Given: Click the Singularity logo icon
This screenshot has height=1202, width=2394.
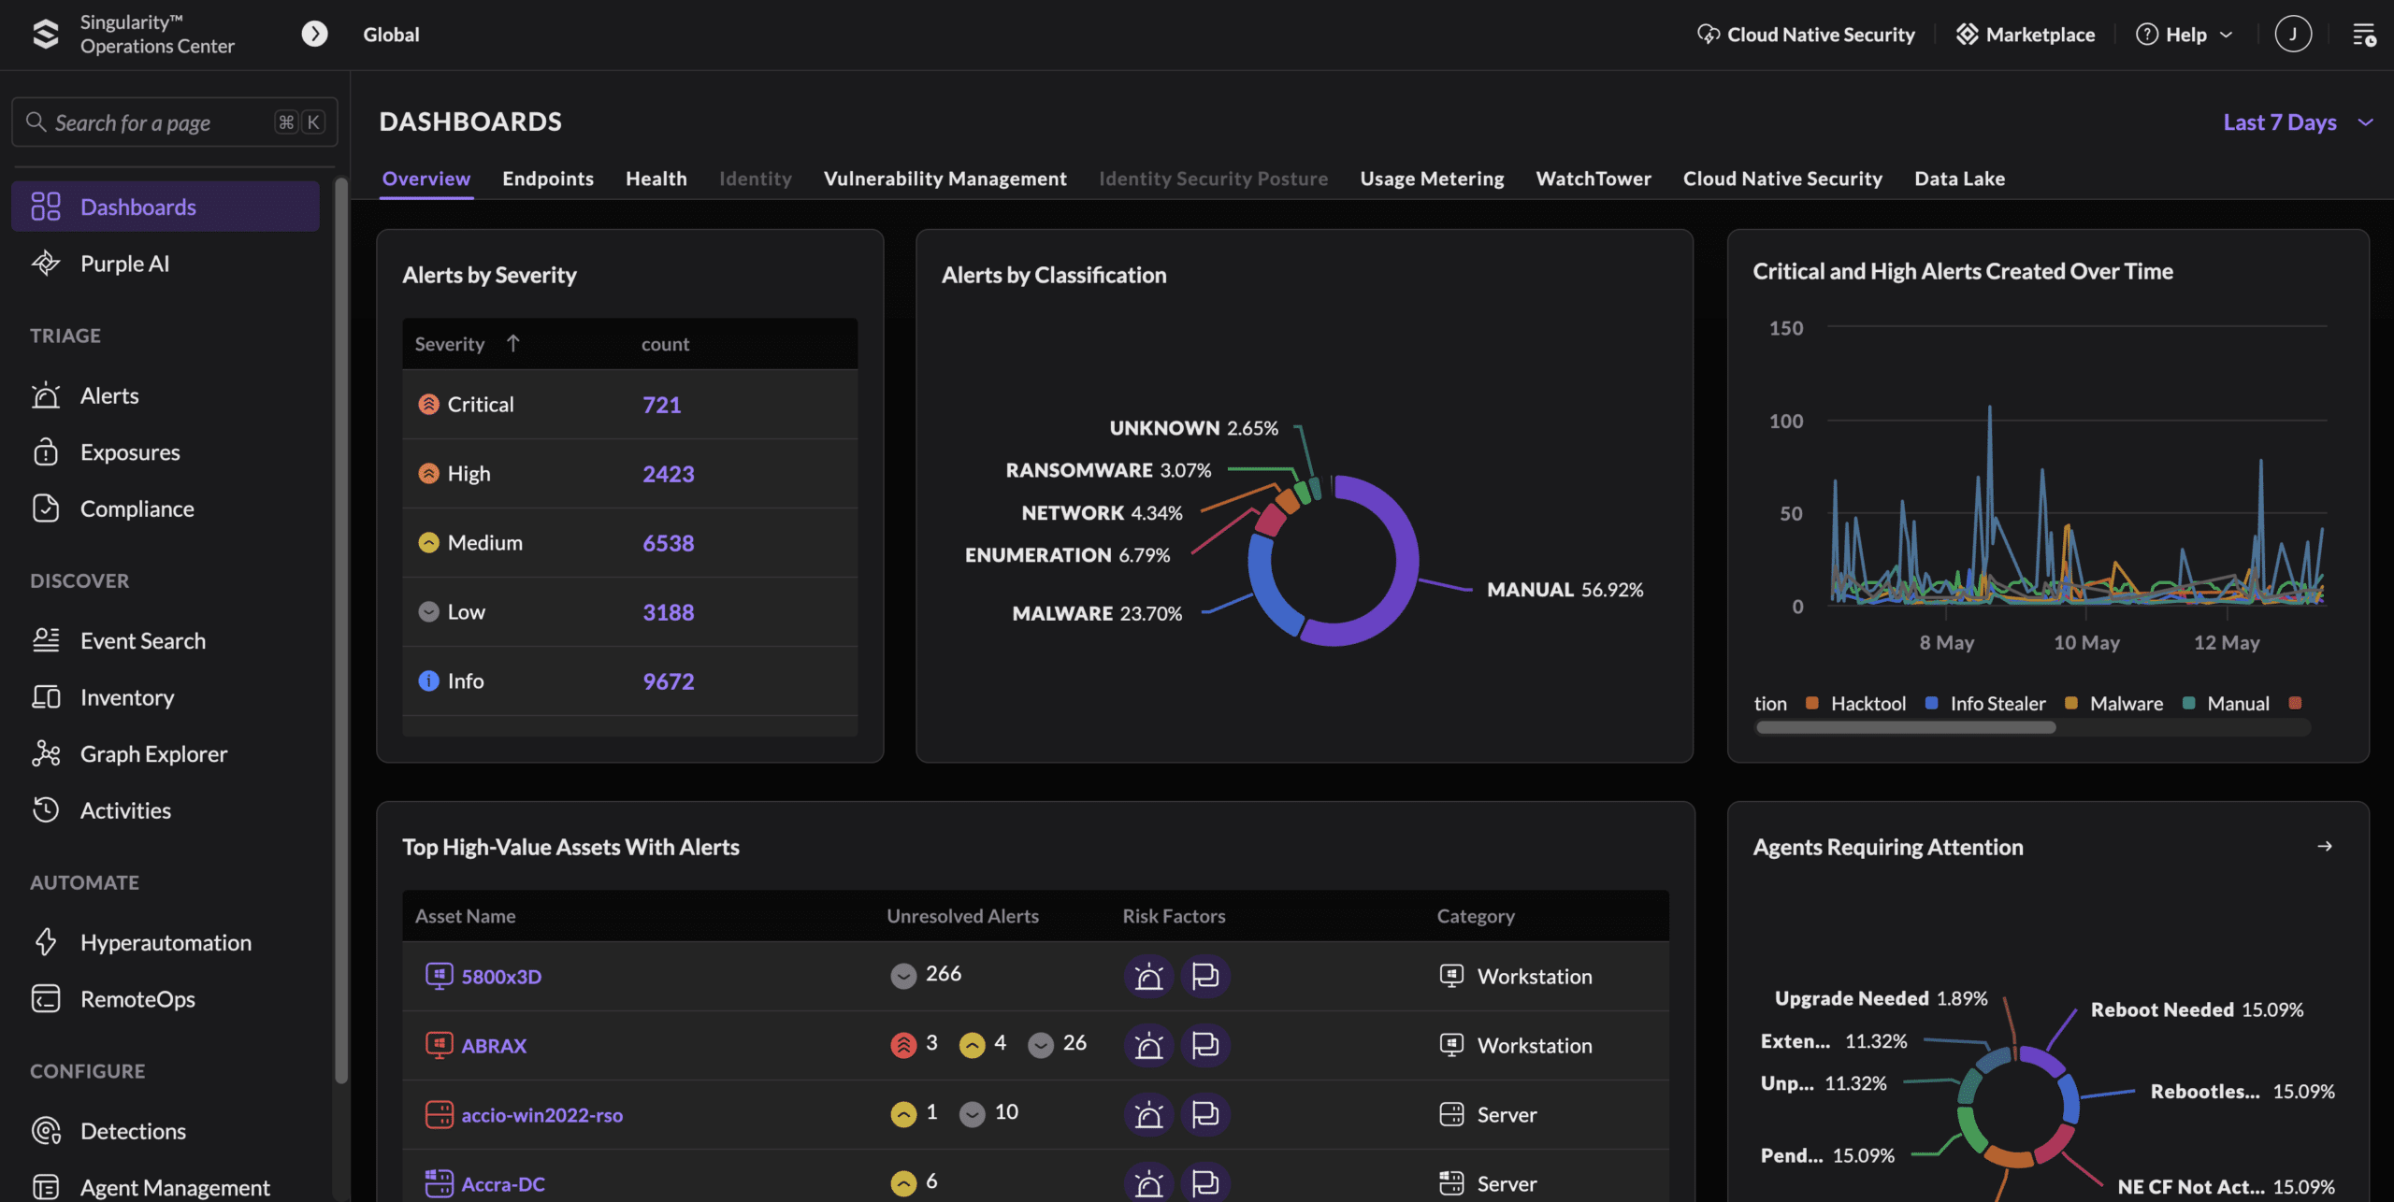Looking at the screenshot, I should [45, 35].
